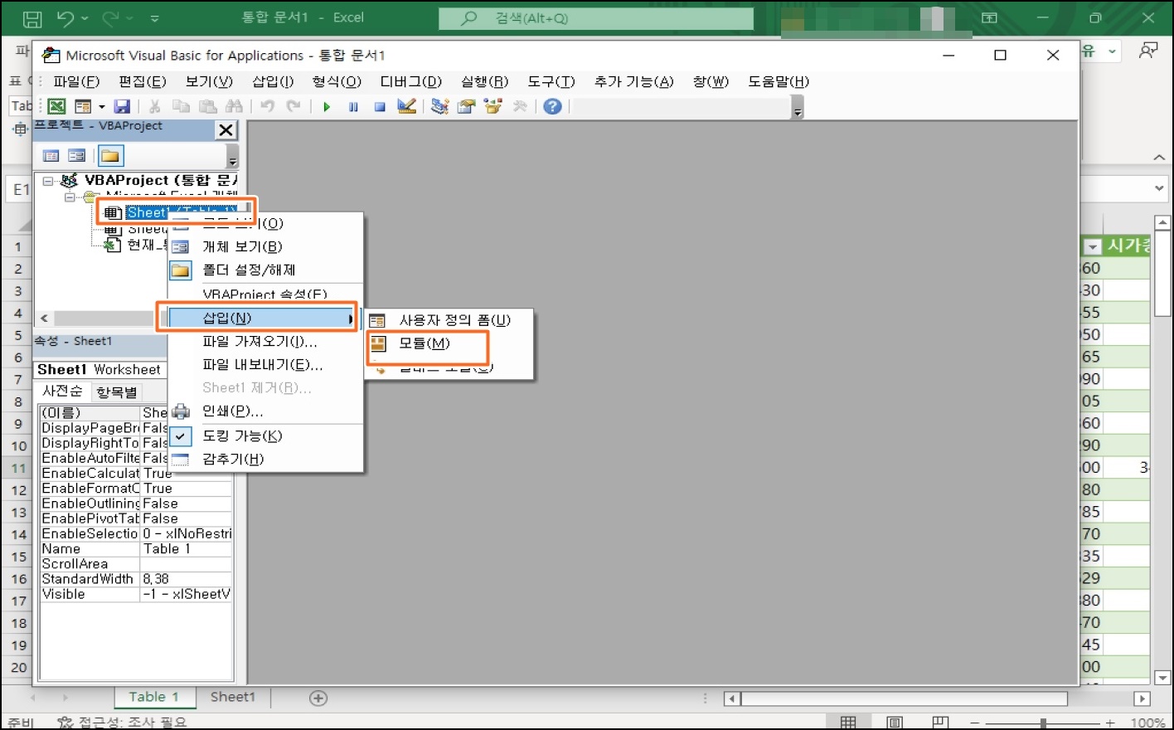Switch to 항목별 properties tab
1174x730 pixels.
point(117,392)
